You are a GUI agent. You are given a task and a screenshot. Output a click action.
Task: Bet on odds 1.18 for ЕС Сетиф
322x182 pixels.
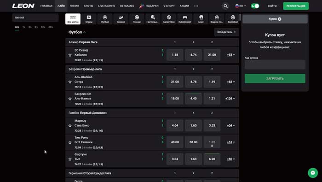tap(175, 55)
